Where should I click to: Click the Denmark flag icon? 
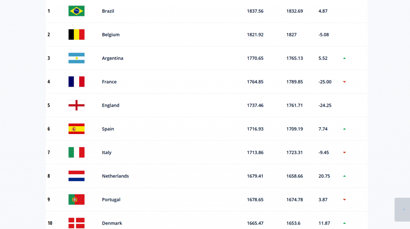[x=76, y=223]
